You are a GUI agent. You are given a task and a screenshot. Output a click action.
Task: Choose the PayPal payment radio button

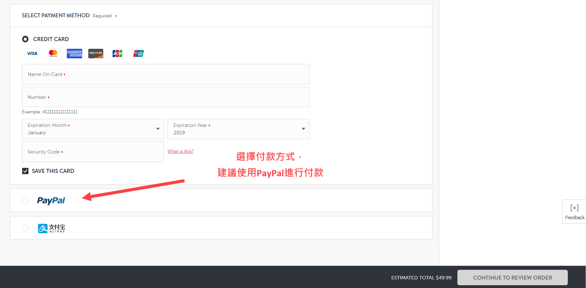25,201
